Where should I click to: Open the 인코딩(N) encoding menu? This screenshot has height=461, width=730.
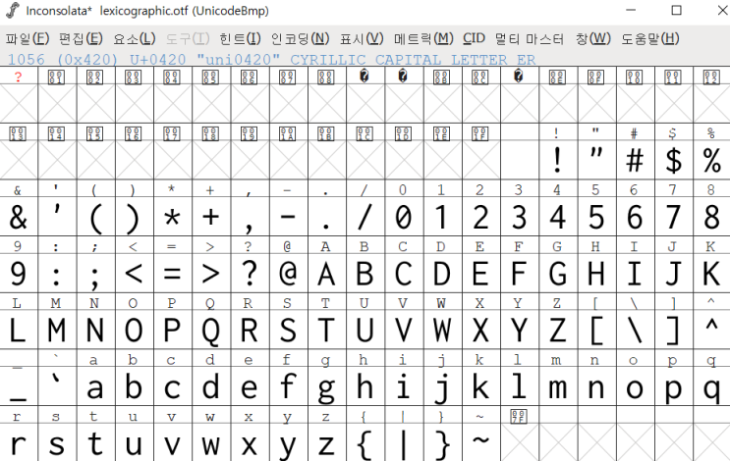[300, 38]
